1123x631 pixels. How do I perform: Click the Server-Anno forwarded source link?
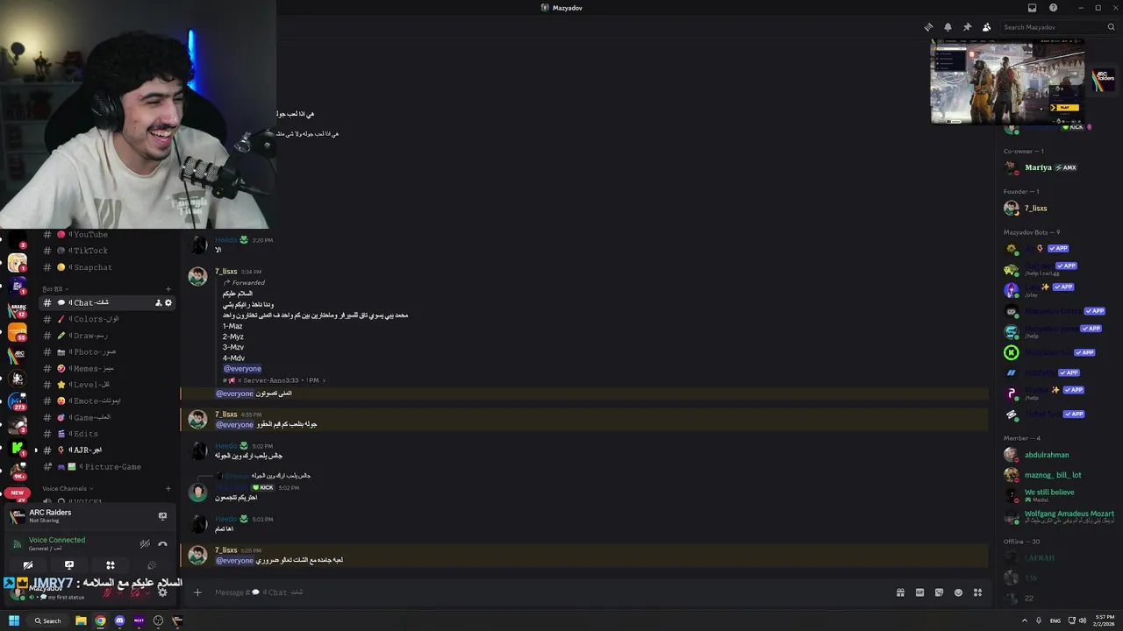point(275,380)
